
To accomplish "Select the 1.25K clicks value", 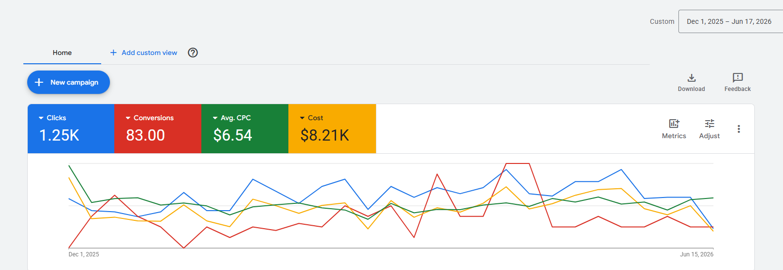I will tap(59, 135).
